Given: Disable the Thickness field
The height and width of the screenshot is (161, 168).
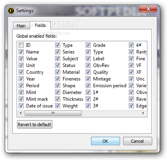Looking at the screenshot, I should tap(57, 99).
